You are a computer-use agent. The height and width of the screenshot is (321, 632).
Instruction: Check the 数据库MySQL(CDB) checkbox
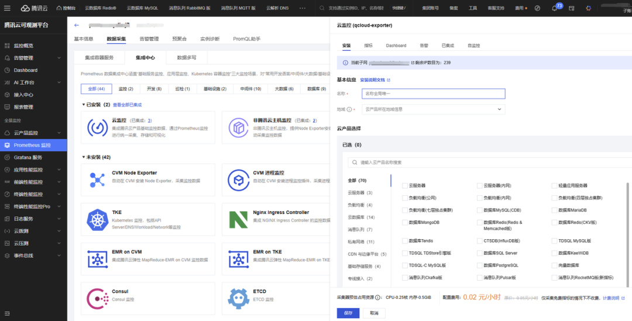[x=480, y=210]
